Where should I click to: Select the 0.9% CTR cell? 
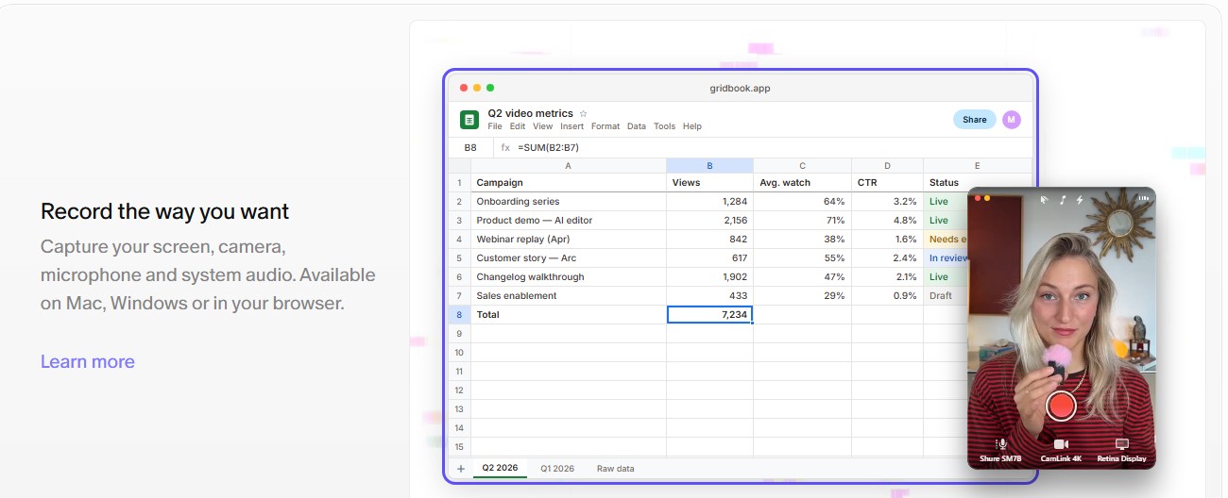(x=887, y=296)
